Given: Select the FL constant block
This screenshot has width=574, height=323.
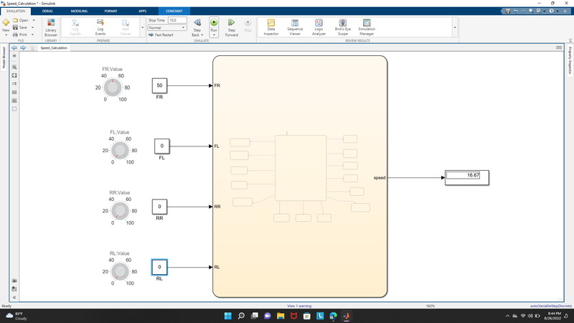Looking at the screenshot, I should [162, 146].
